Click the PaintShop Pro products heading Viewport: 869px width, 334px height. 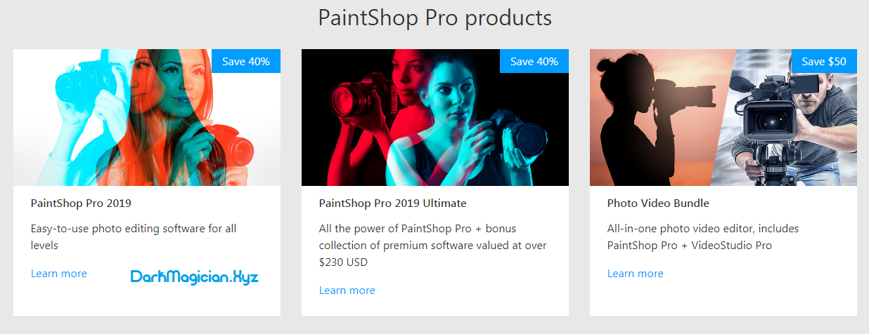coord(434,18)
